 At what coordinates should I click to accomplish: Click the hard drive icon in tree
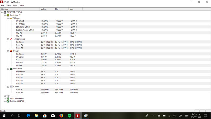[8, 96]
